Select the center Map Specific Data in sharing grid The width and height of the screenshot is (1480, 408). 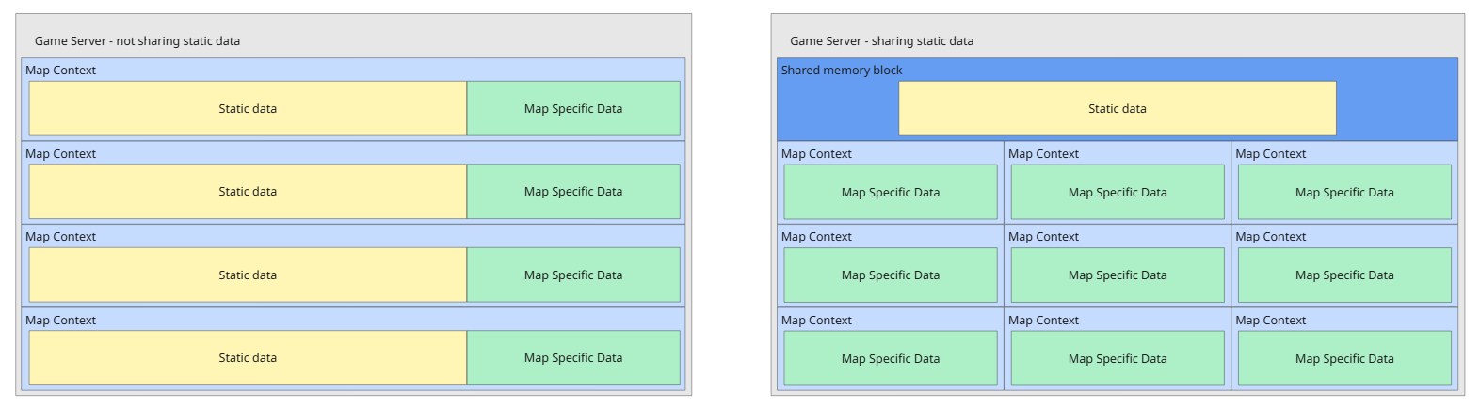pyautogui.click(x=1117, y=275)
